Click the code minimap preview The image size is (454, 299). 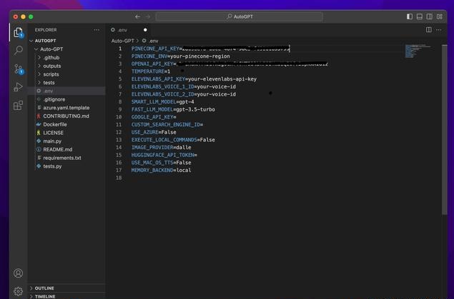point(415,50)
